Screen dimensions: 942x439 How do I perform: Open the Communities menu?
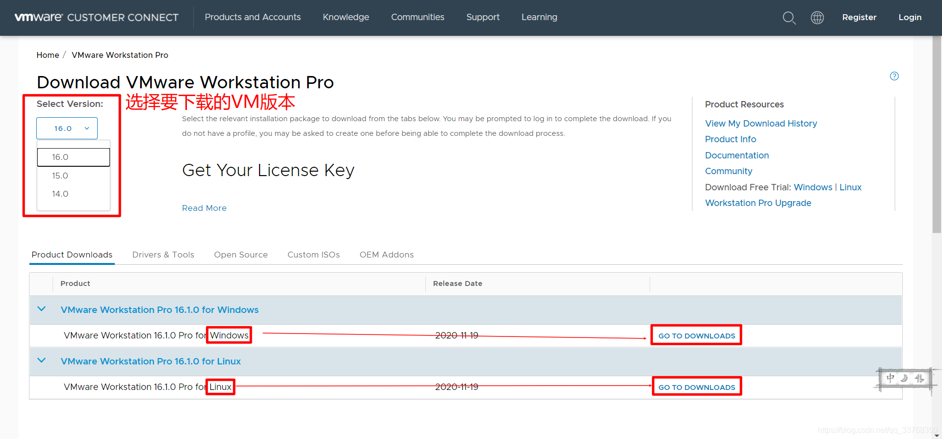[x=418, y=17]
